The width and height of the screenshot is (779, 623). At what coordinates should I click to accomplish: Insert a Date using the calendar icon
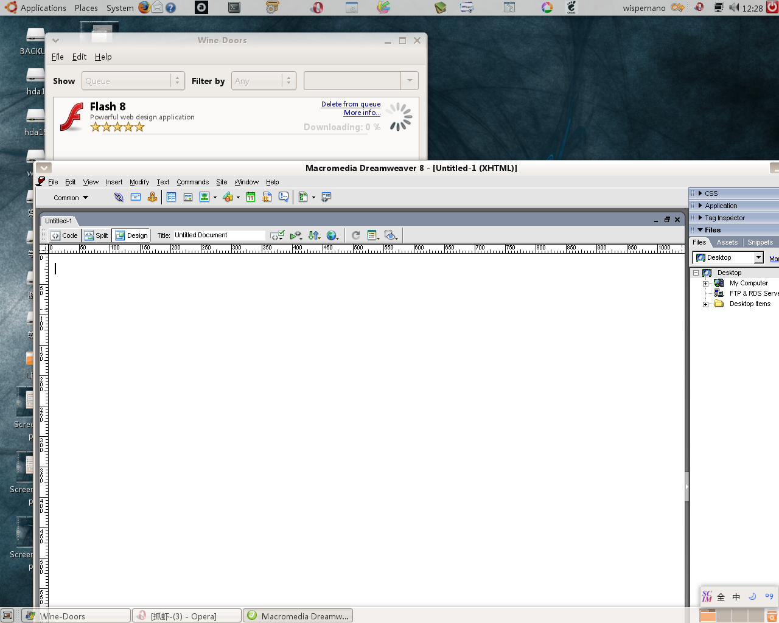tap(251, 197)
